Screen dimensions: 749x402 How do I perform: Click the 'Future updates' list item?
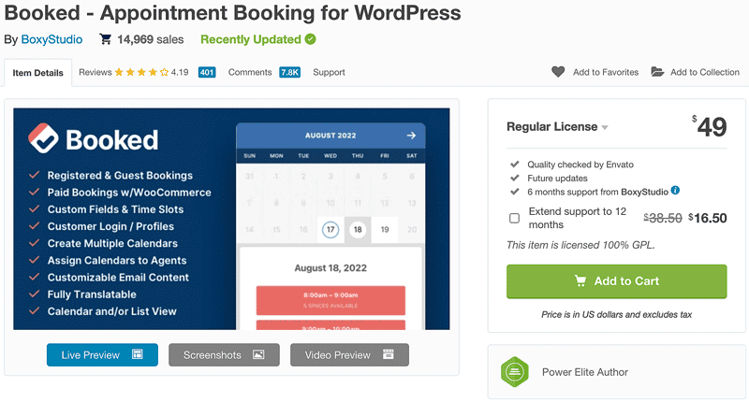[557, 179]
